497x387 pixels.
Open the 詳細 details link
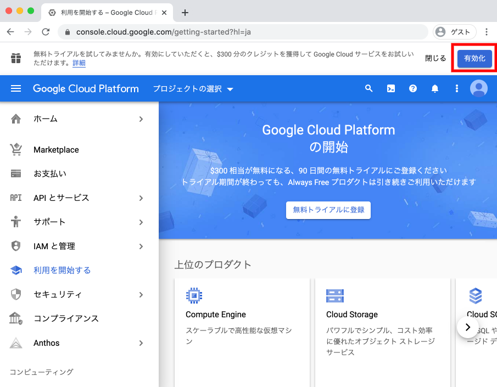tap(79, 63)
